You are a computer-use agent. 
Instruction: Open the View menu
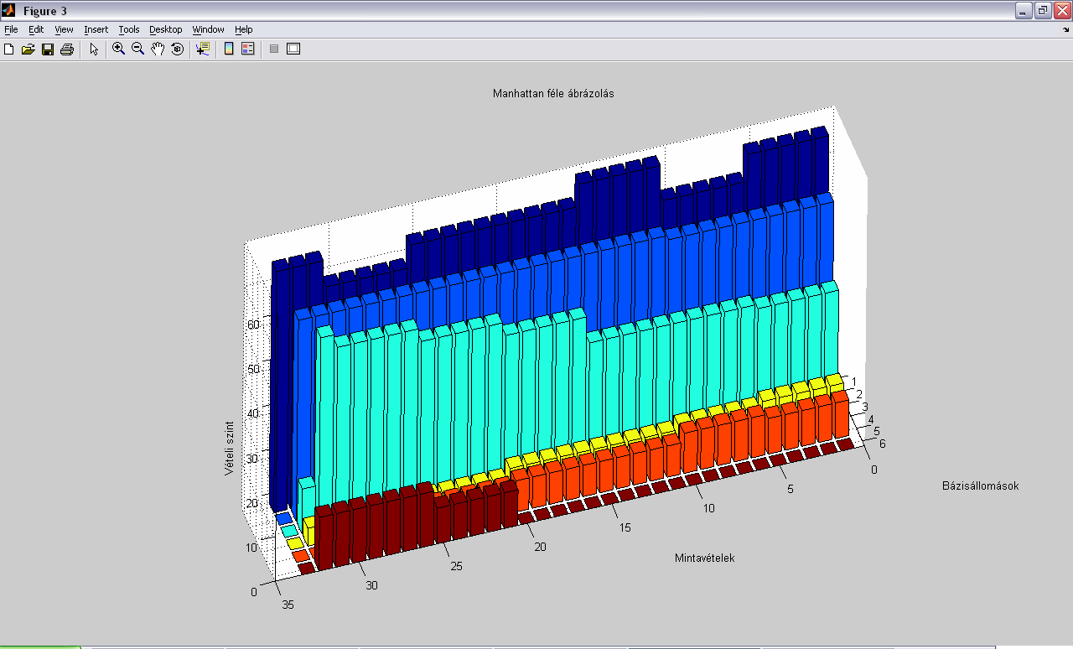click(x=64, y=29)
